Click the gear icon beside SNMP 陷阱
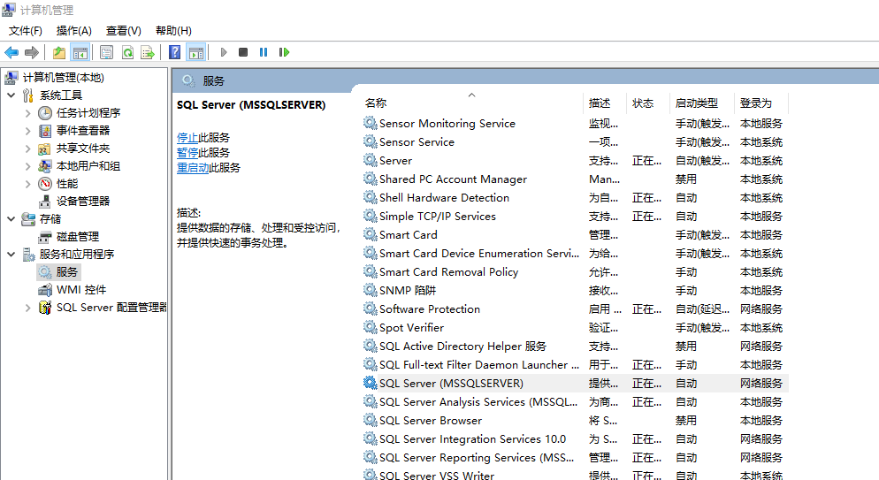This screenshot has width=879, height=480. click(370, 290)
